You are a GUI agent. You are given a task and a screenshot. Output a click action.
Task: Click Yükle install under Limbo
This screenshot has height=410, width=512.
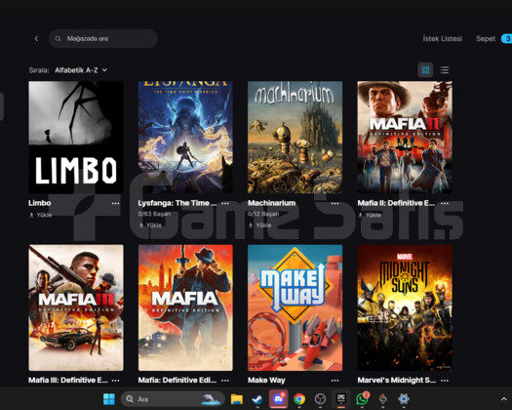(41, 215)
